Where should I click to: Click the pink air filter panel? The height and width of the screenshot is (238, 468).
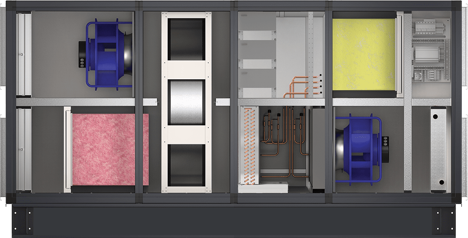pos(110,150)
